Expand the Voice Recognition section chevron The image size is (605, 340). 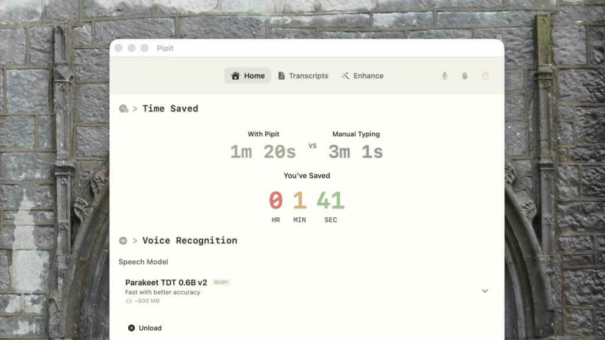[x=135, y=241]
